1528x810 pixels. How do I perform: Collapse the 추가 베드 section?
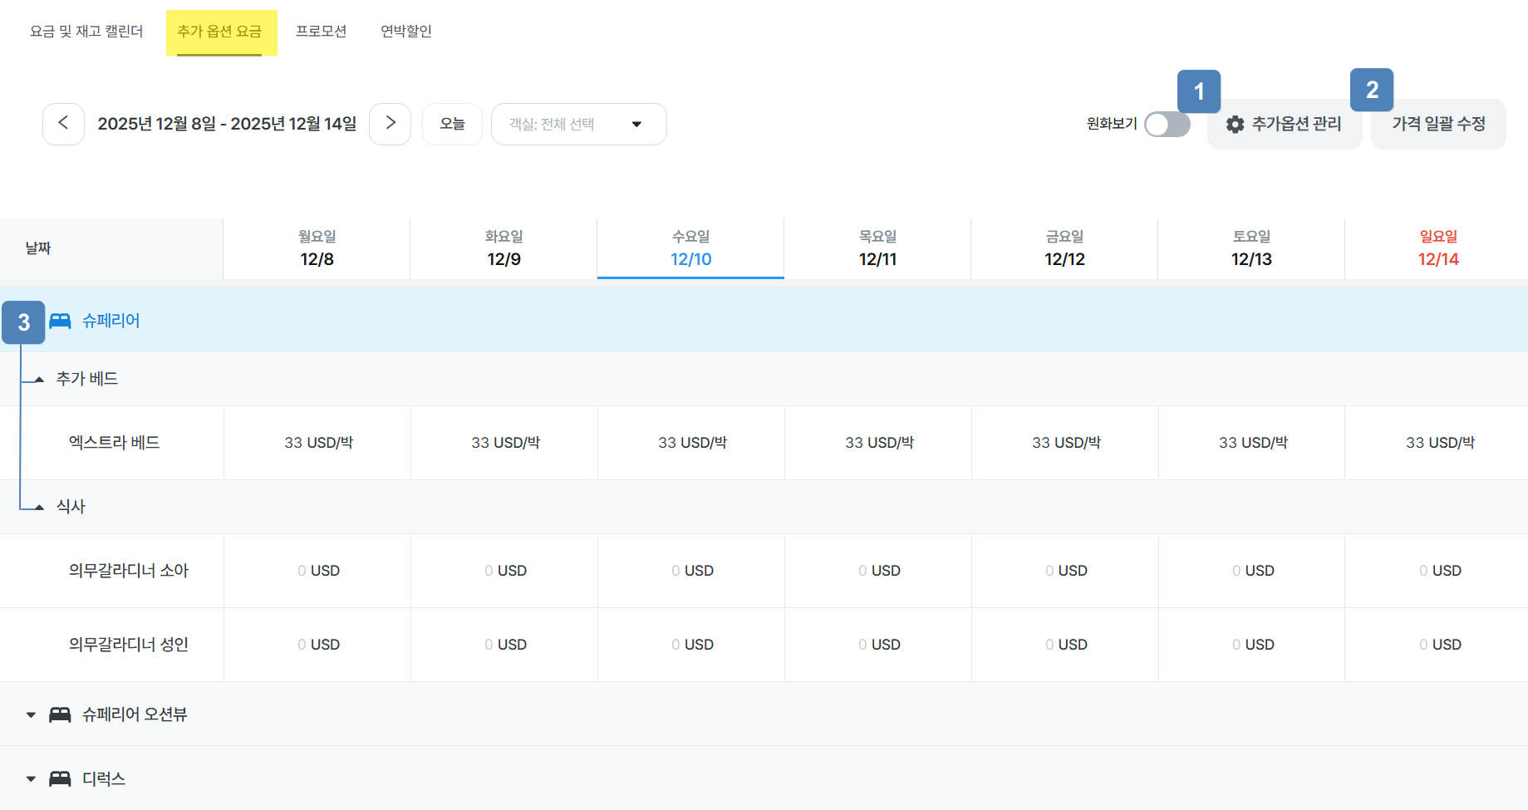point(39,380)
